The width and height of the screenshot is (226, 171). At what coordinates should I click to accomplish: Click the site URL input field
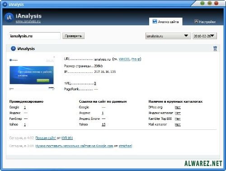[x=35, y=36]
